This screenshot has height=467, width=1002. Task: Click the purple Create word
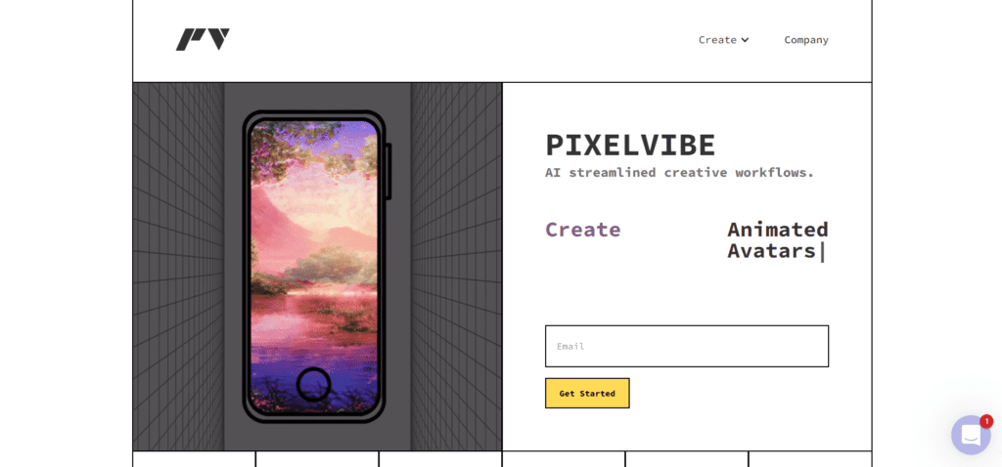583,229
